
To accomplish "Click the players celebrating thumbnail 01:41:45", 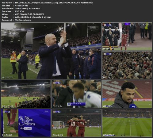I will click(76, 123).
